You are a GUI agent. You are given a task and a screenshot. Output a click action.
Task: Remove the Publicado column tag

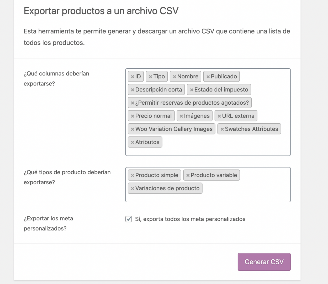coord(208,77)
